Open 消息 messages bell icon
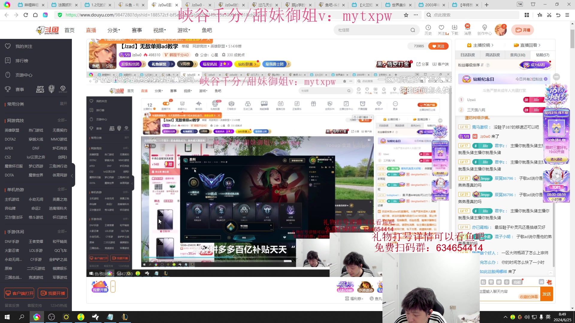Image resolution: width=575 pixels, height=323 pixels. pyautogui.click(x=467, y=30)
